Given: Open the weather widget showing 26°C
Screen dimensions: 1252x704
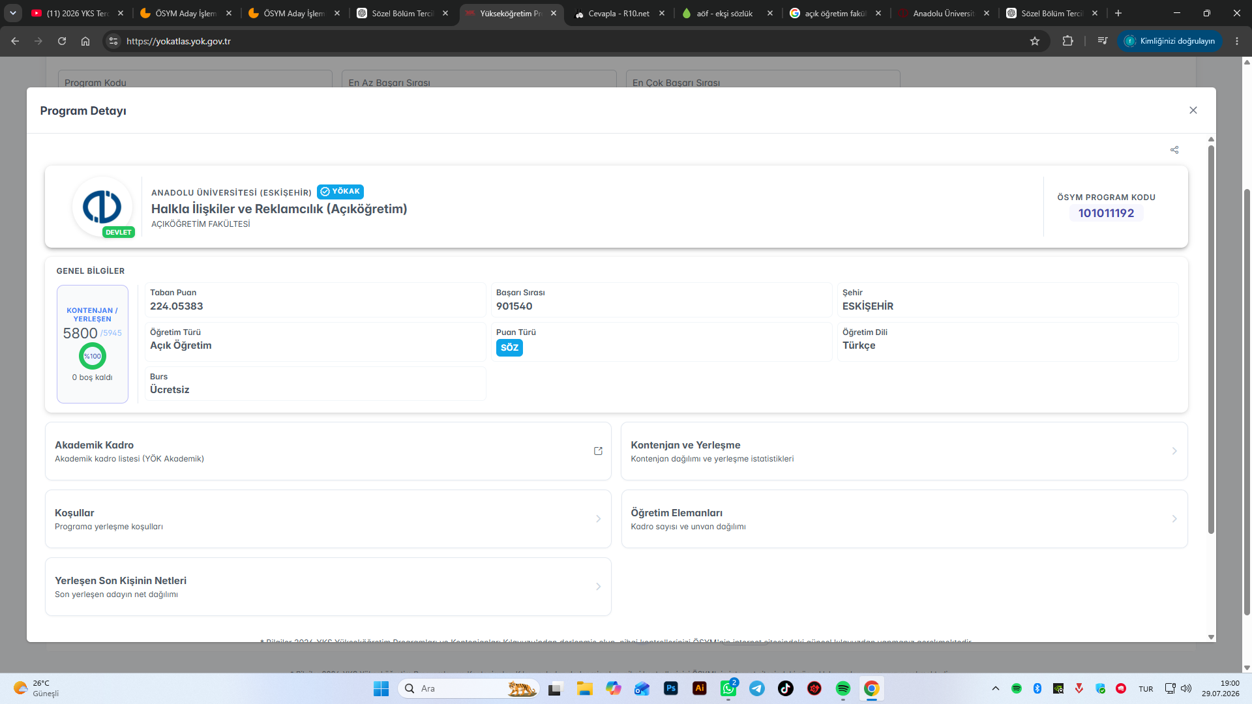Looking at the screenshot, I should (x=37, y=688).
